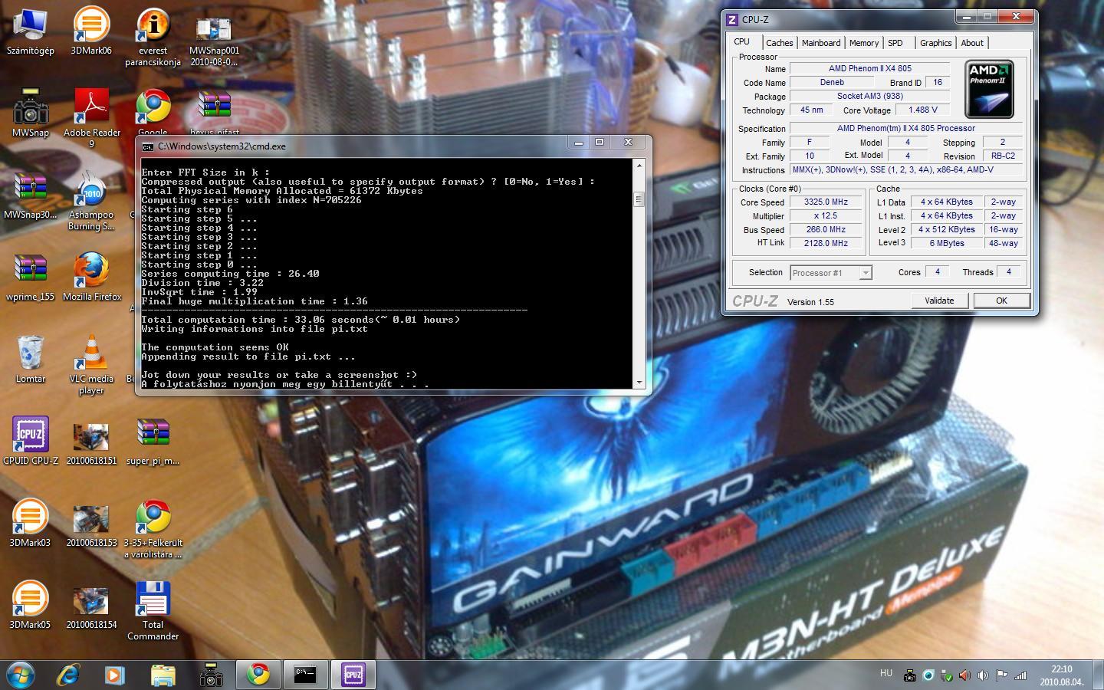
Task: Click the Total computation time line
Action: [x=301, y=320]
